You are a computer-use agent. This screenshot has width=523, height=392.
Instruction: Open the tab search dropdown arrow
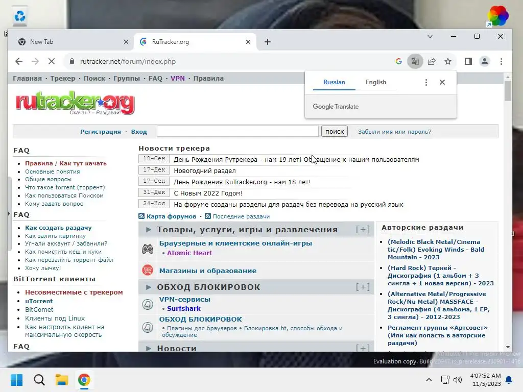[x=430, y=36]
